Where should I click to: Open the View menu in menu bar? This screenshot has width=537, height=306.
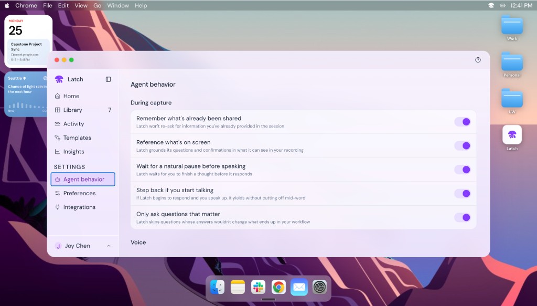click(x=81, y=5)
